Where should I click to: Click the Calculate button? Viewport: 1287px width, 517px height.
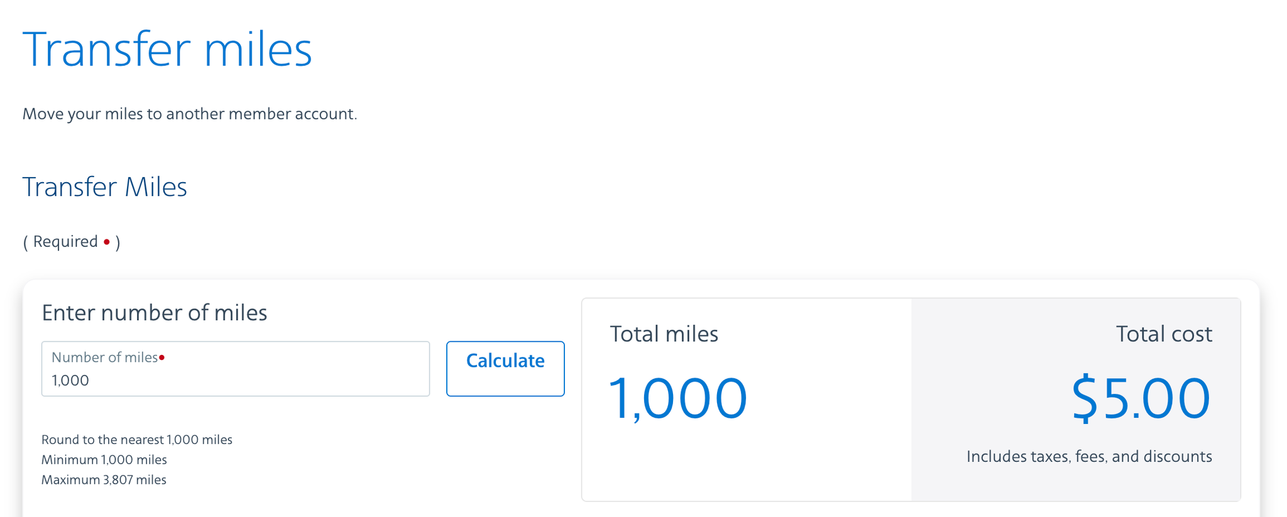[505, 369]
